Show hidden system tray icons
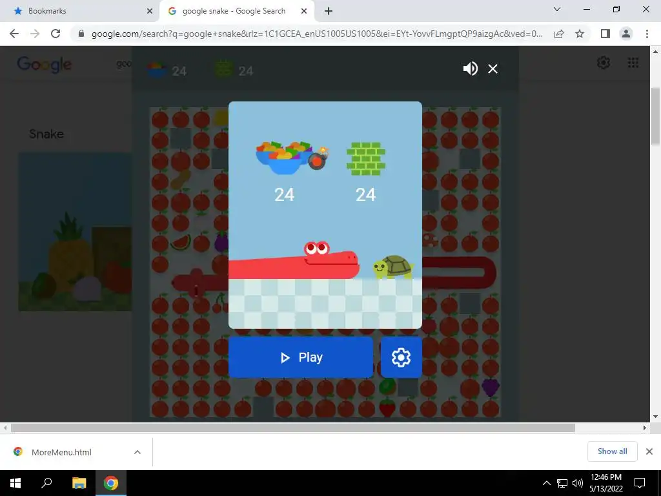The height and width of the screenshot is (496, 661). pos(546,483)
